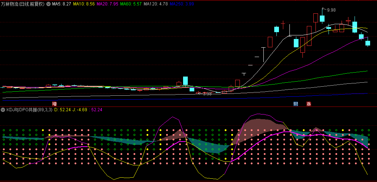Collapse the KDJ indicator panel arrow

pyautogui.click(x=3, y=110)
